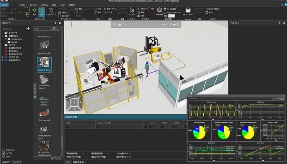Toggle the auto size checkbox in grid snap
The width and height of the screenshot is (287, 164).
pos(60,12)
